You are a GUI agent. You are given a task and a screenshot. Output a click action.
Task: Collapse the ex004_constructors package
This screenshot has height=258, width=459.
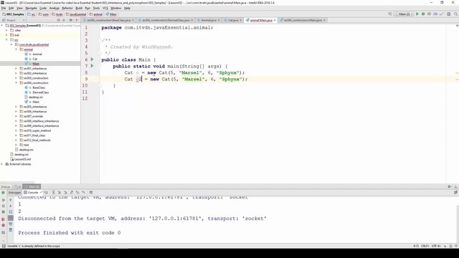(16, 83)
